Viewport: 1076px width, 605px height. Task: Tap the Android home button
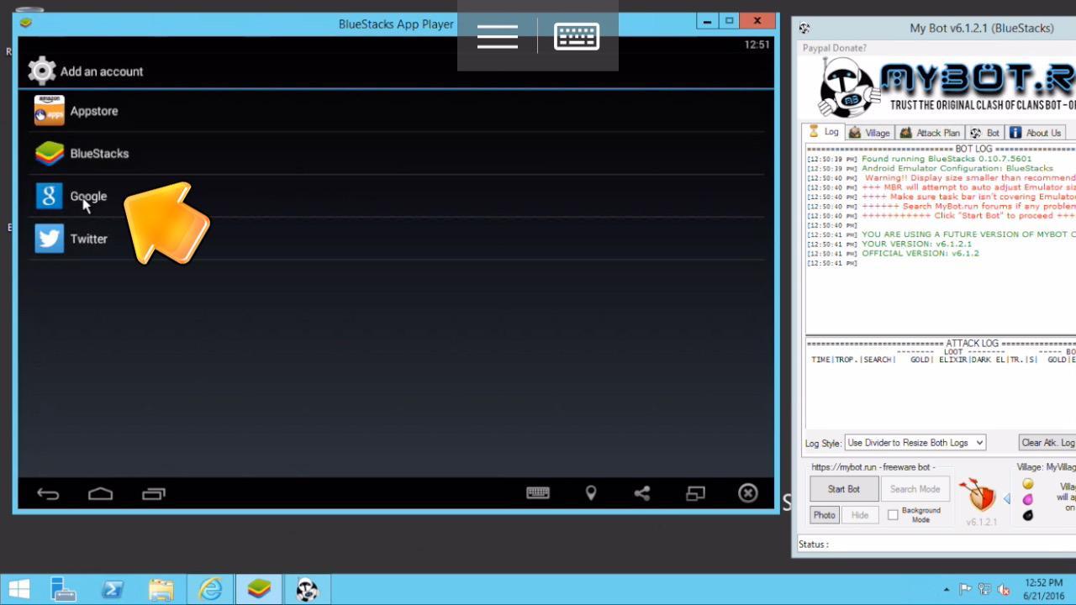101,494
